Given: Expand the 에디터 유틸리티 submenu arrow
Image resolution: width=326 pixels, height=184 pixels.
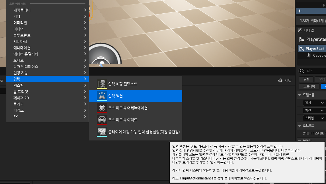Looking at the screenshot, I should [85, 54].
